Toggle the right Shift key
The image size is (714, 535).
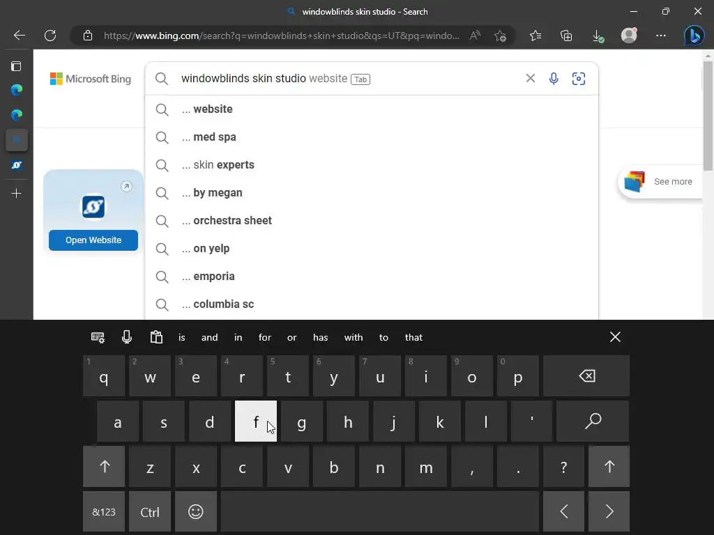[609, 466]
